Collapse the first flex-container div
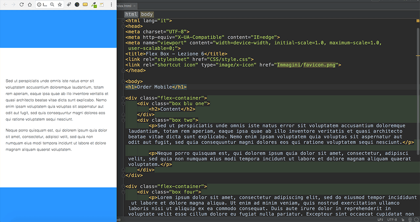 click(x=123, y=98)
